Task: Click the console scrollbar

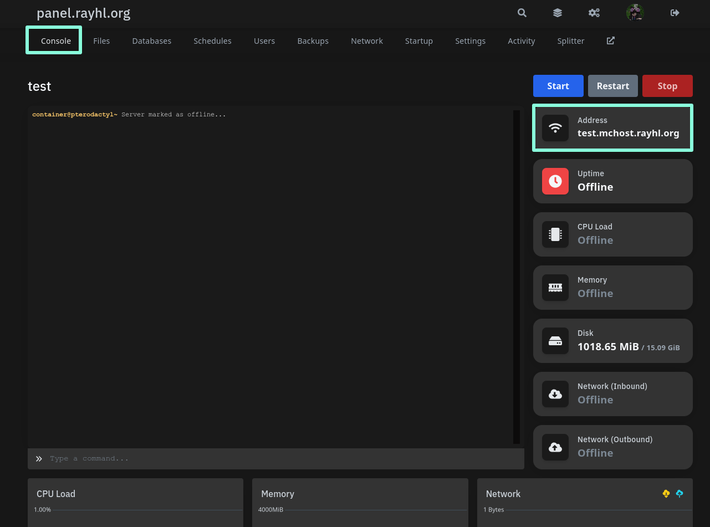Action: (517, 277)
